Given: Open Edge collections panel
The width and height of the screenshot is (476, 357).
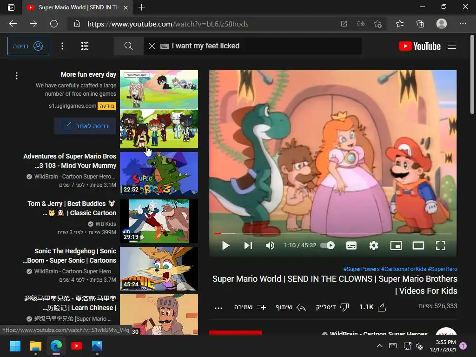Looking at the screenshot, I should [420, 24].
